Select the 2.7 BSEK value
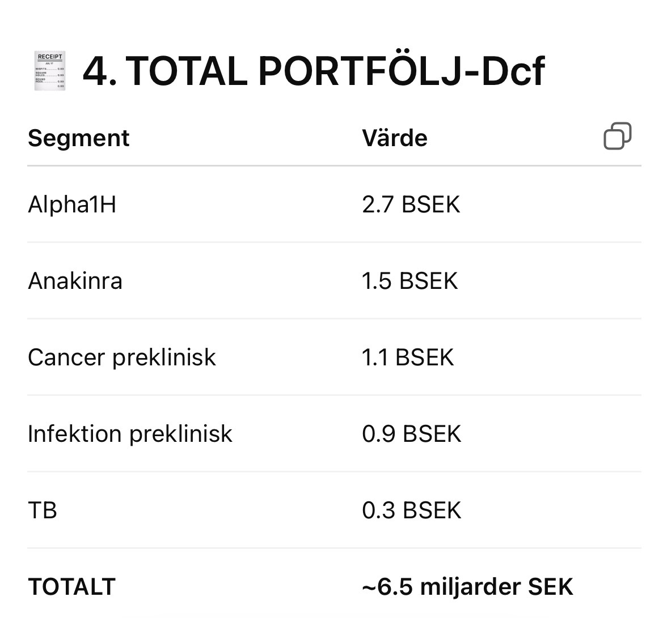This screenshot has width=663, height=618. pyautogui.click(x=411, y=204)
